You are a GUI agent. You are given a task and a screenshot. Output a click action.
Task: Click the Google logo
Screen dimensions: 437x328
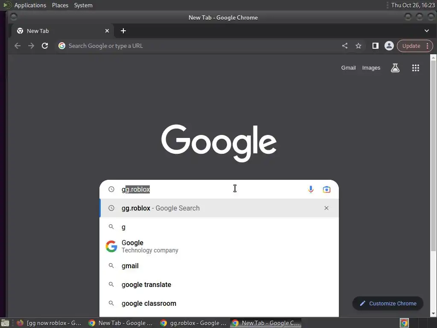coord(219,143)
